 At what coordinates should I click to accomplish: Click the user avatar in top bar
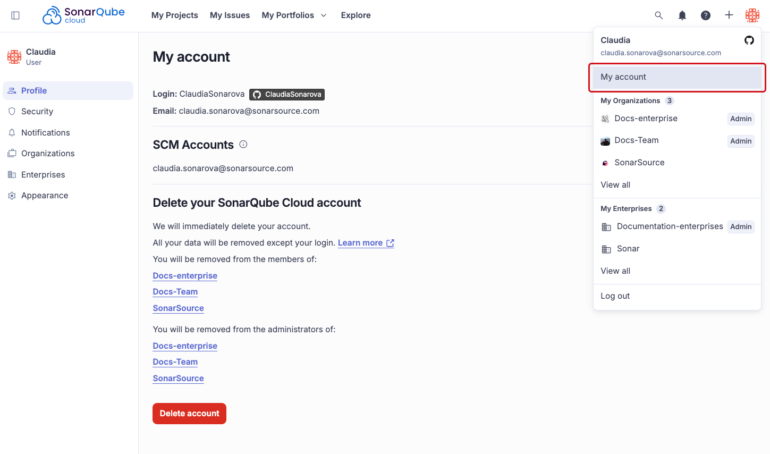coord(752,15)
